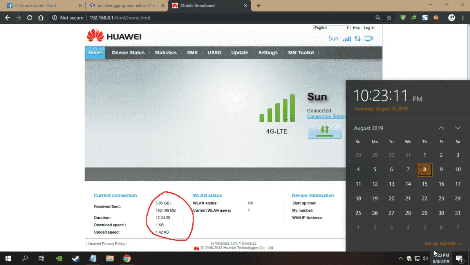This screenshot has height=265, width=470.
Task: Reload the current page
Action: coord(30,18)
